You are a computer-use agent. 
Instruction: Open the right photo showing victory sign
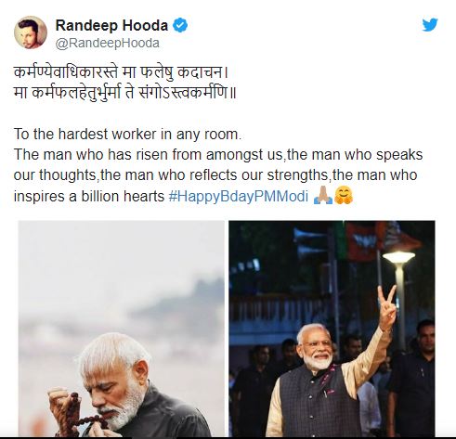pos(332,329)
